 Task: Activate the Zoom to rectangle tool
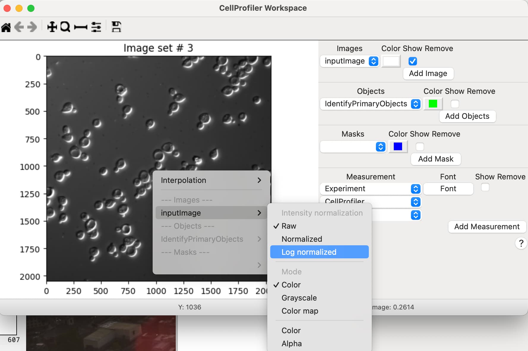[x=65, y=26]
